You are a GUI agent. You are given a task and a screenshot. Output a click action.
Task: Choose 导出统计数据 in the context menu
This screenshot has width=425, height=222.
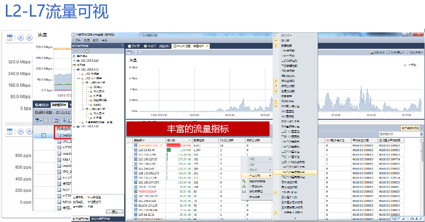click(256, 181)
